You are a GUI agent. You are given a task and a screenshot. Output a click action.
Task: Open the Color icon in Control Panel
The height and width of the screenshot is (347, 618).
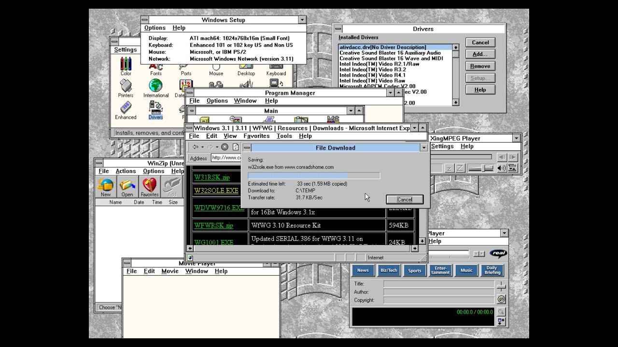click(x=126, y=66)
